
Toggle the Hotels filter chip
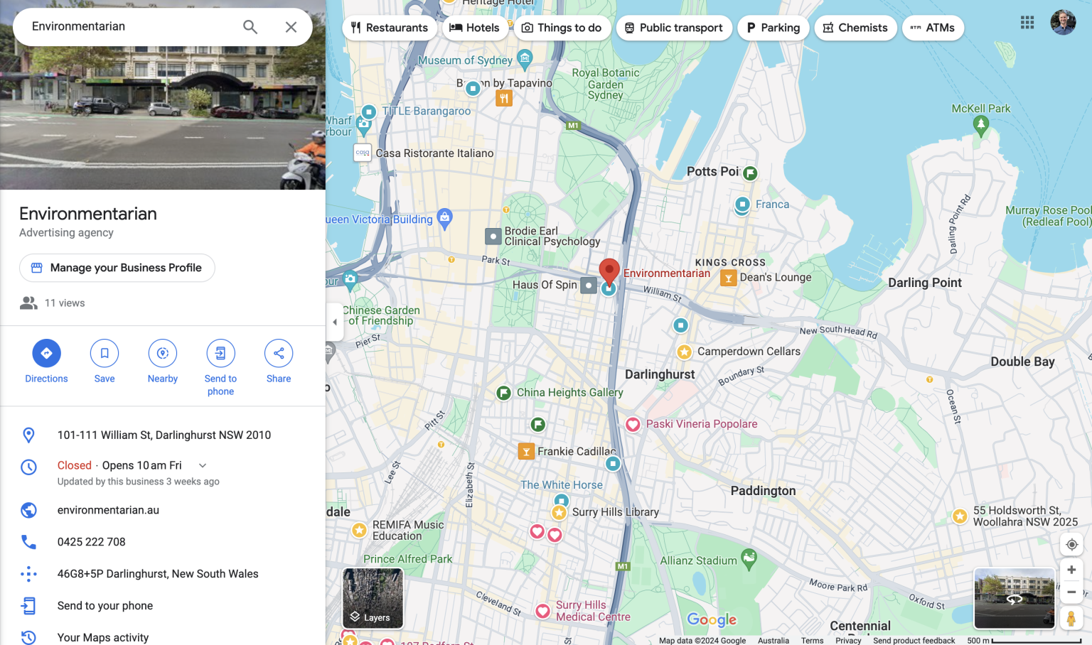(x=475, y=28)
